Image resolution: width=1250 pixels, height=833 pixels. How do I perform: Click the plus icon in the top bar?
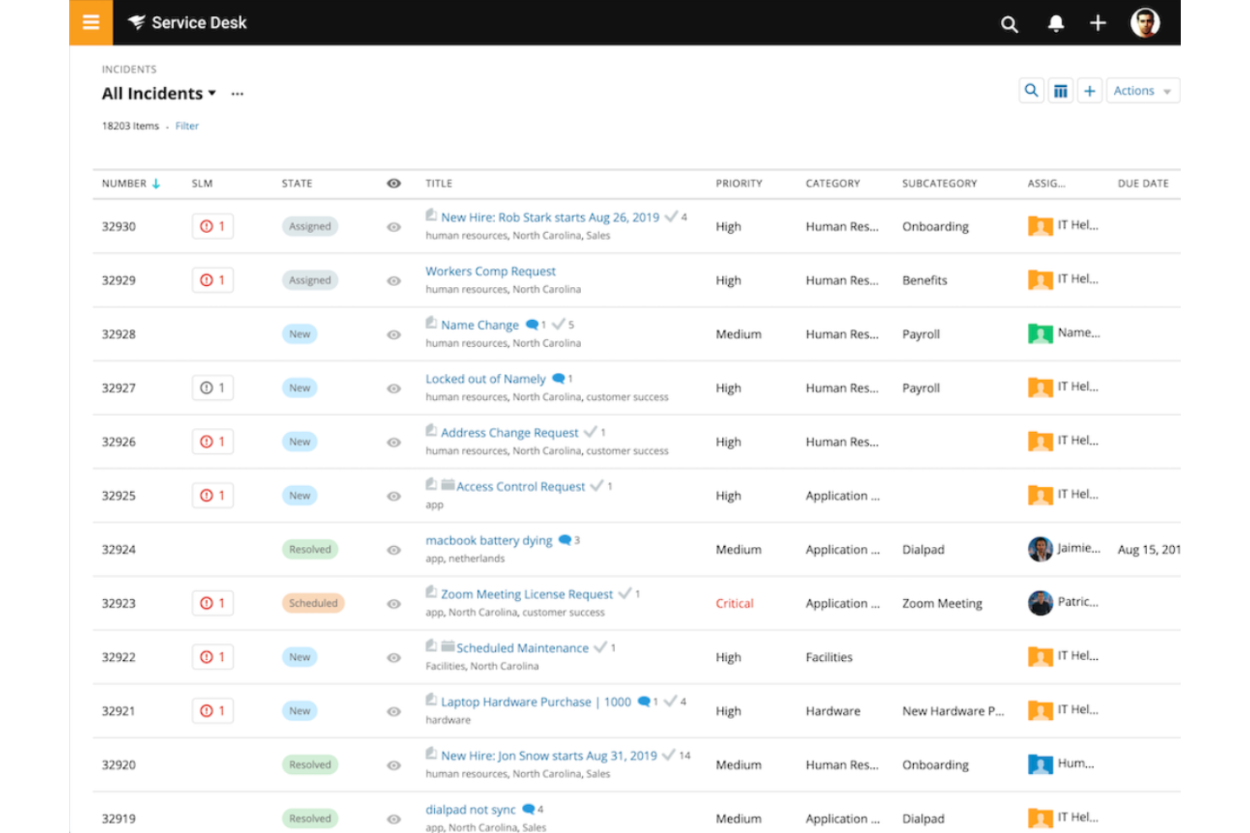[x=1098, y=24]
